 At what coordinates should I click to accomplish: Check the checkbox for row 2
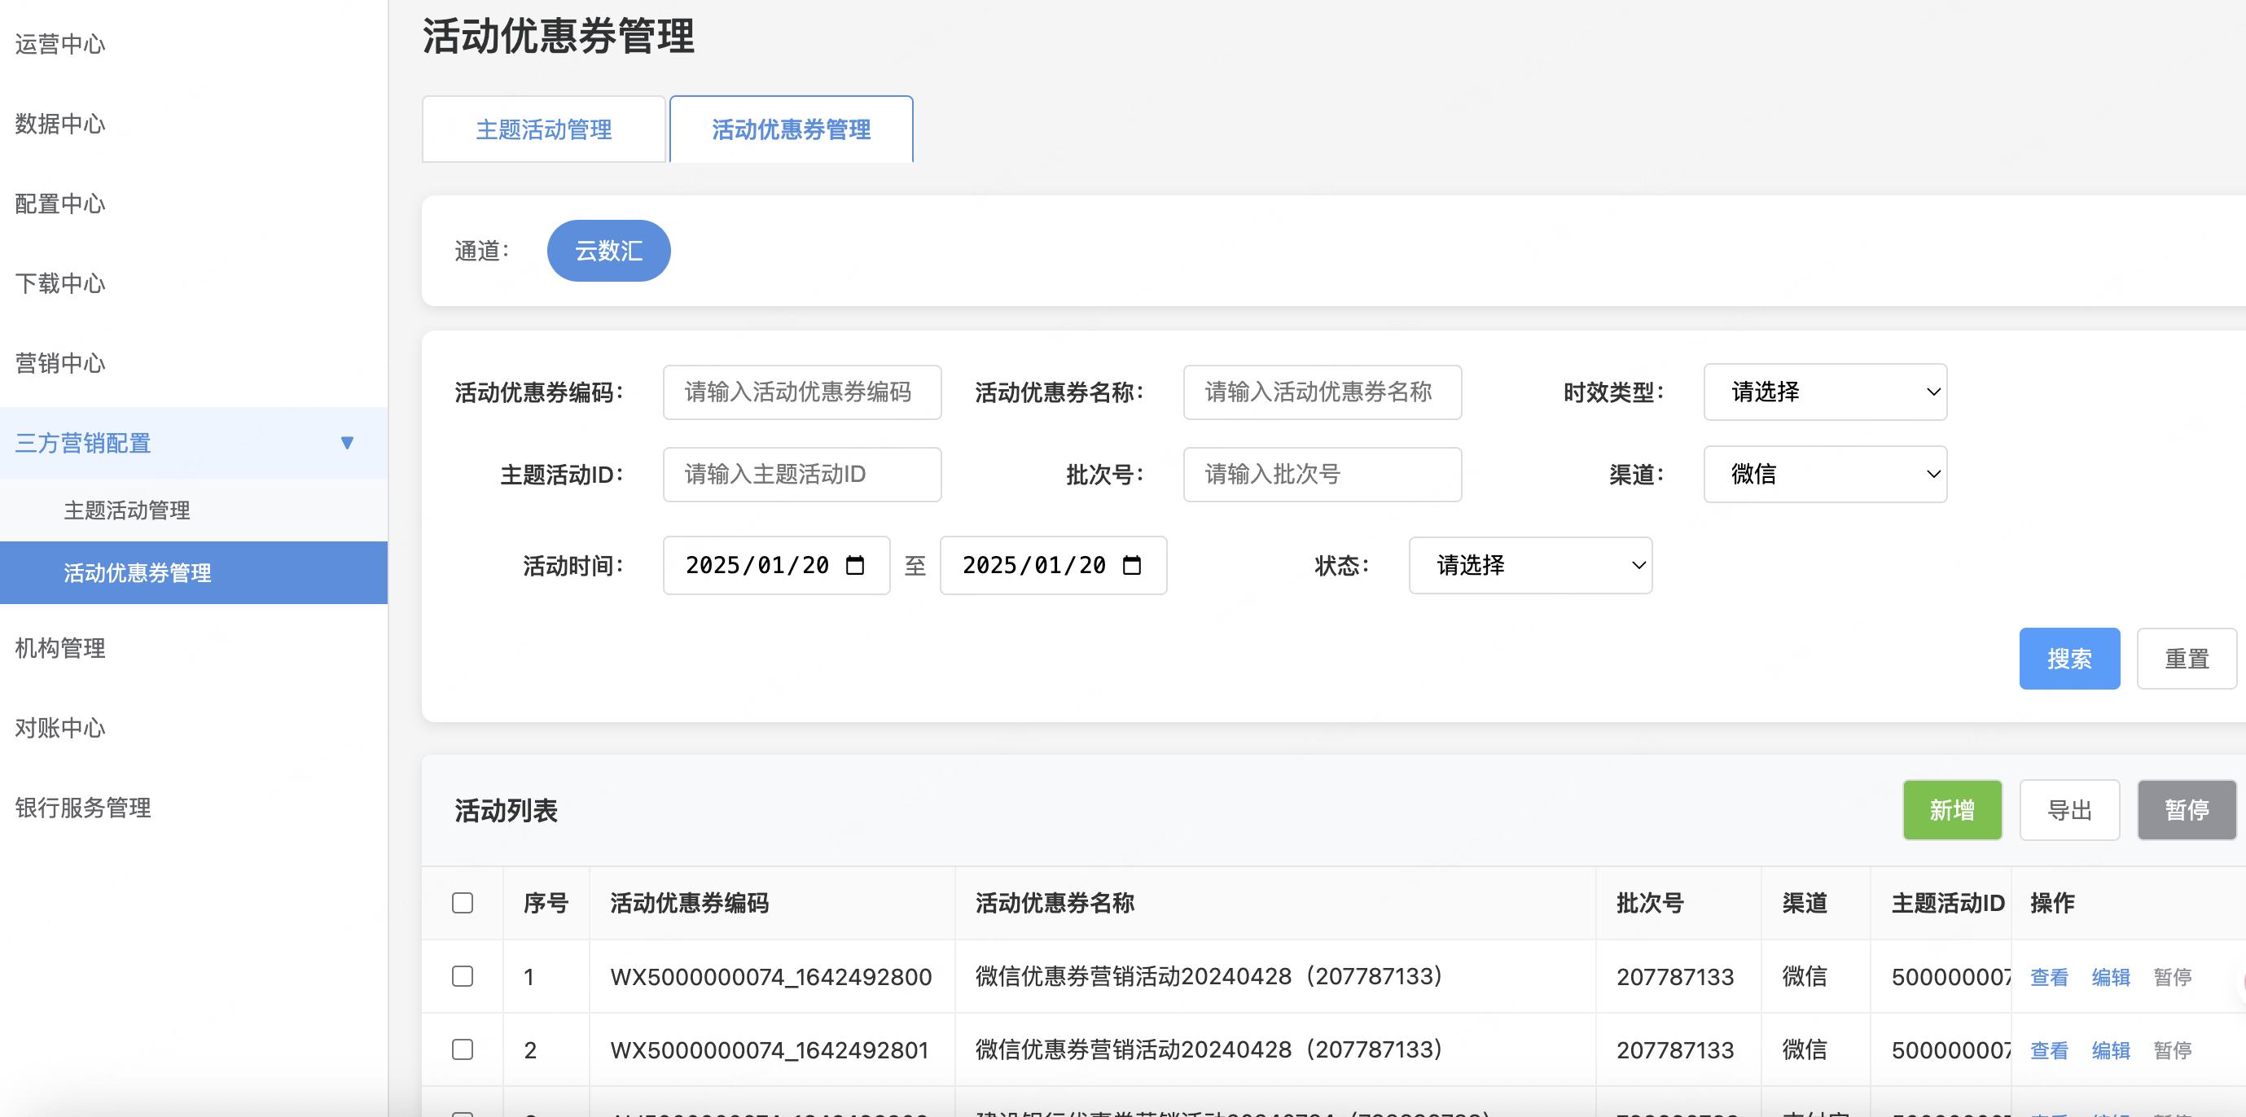click(x=462, y=1049)
